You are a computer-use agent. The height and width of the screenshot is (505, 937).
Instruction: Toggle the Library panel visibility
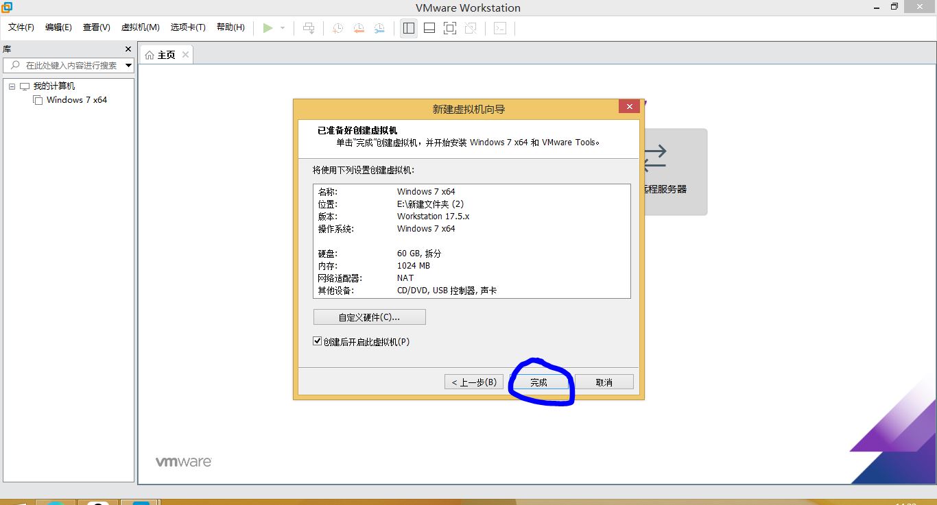coord(408,28)
